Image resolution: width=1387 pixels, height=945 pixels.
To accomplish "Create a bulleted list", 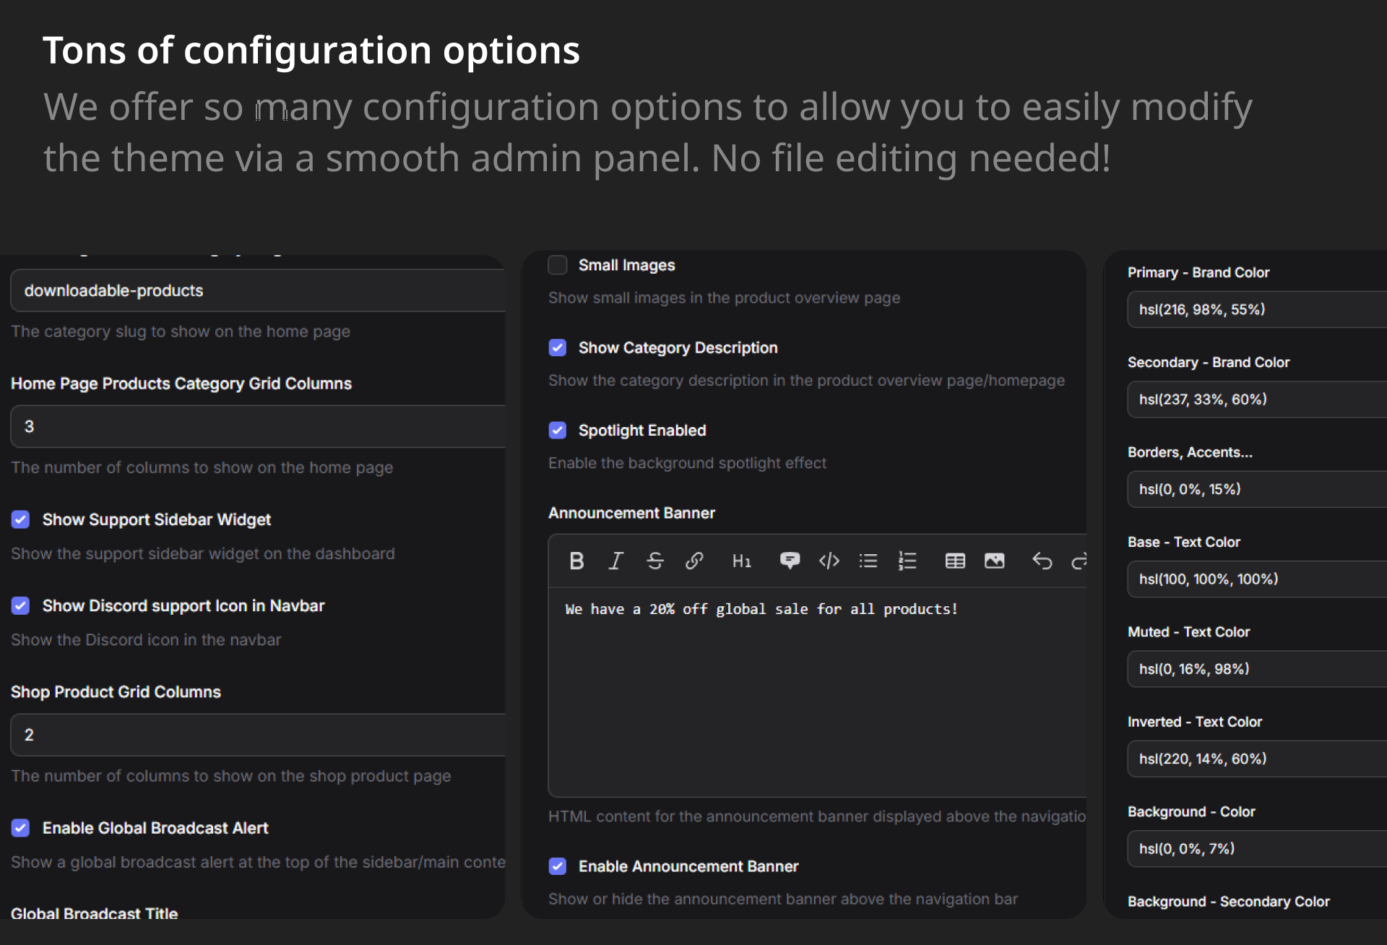I will click(x=868, y=561).
